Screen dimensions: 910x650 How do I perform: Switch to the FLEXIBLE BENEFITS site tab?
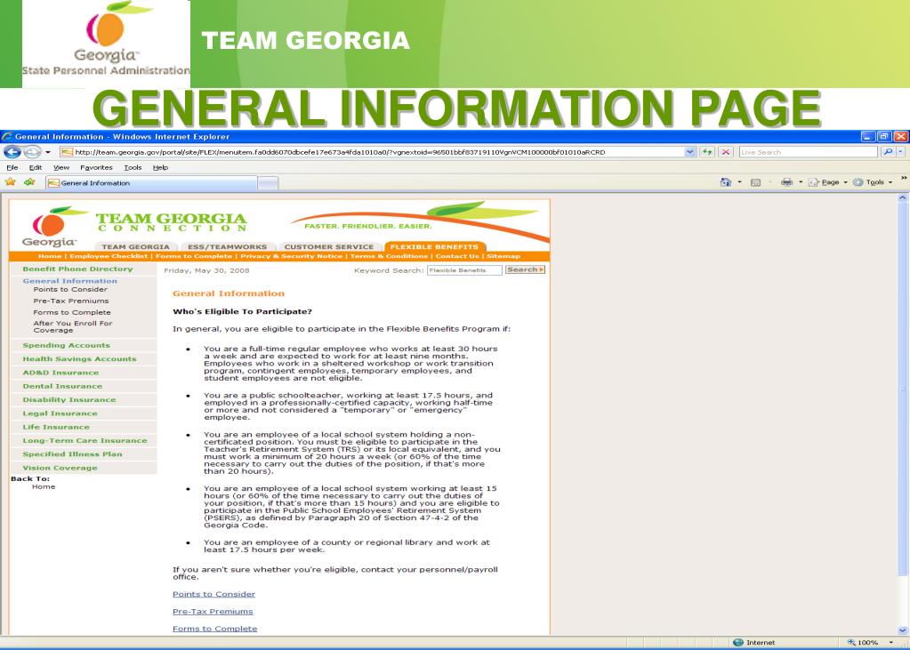[x=434, y=246]
